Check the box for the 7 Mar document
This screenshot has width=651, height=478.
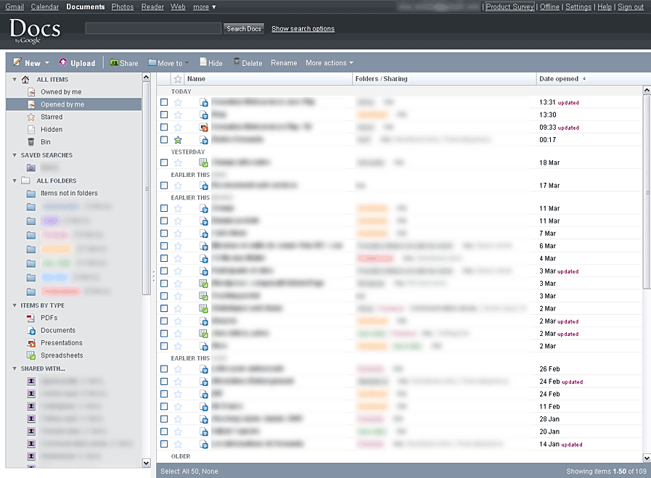164,233
